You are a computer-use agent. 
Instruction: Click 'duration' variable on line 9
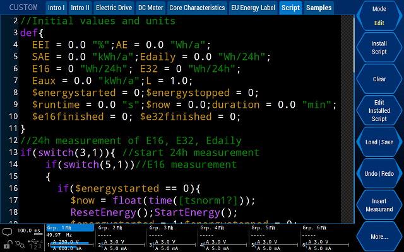click(235, 105)
